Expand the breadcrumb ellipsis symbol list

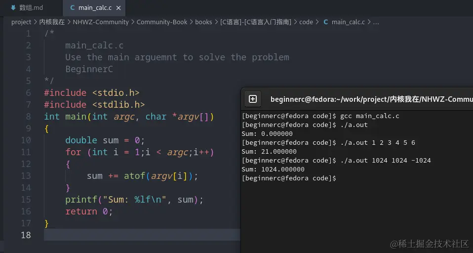pyautogui.click(x=376, y=22)
